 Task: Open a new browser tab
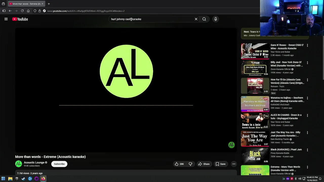pos(49,4)
